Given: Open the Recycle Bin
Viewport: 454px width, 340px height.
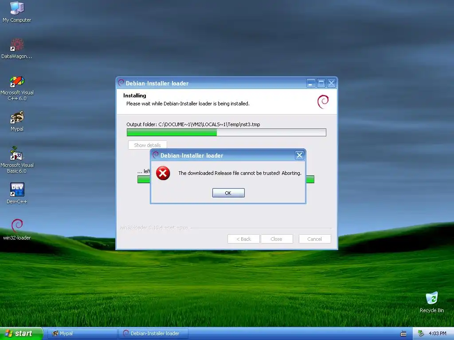Looking at the screenshot, I should point(432,302).
